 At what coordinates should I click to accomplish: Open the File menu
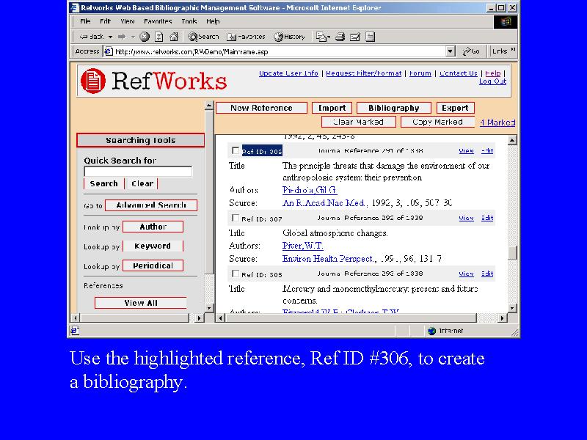tap(85, 21)
